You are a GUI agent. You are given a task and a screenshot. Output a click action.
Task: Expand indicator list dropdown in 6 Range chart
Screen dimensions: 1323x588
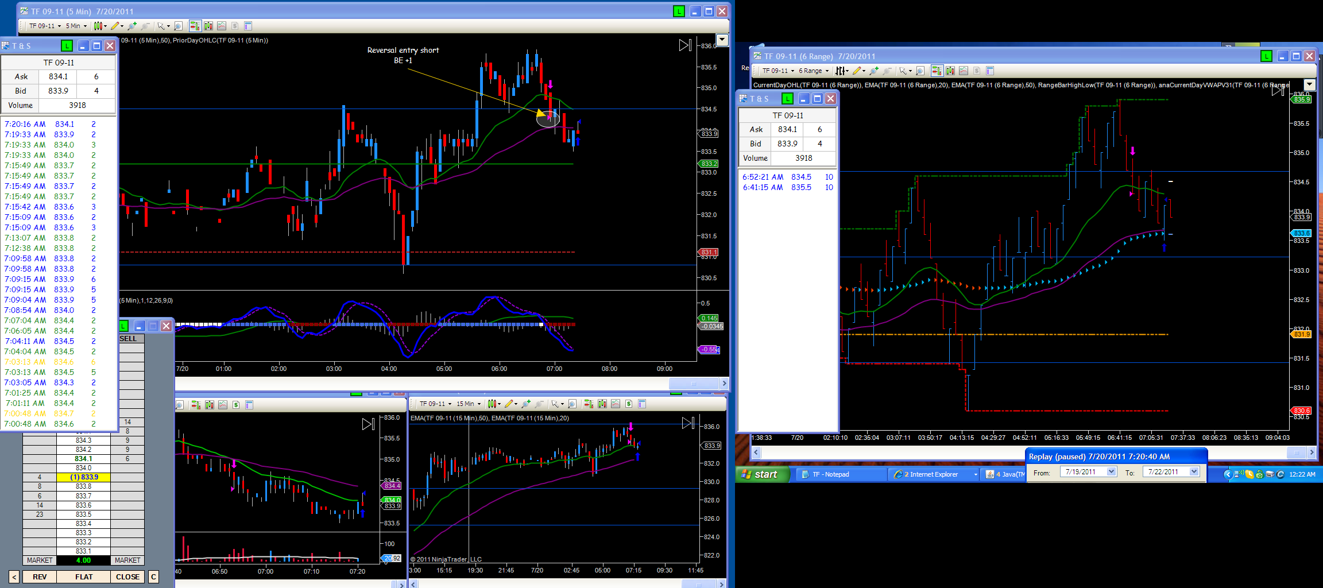tap(1309, 84)
